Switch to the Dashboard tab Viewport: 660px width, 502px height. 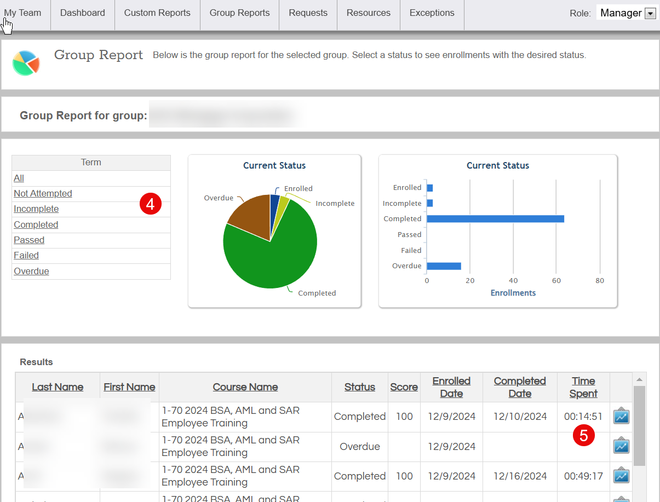[83, 13]
